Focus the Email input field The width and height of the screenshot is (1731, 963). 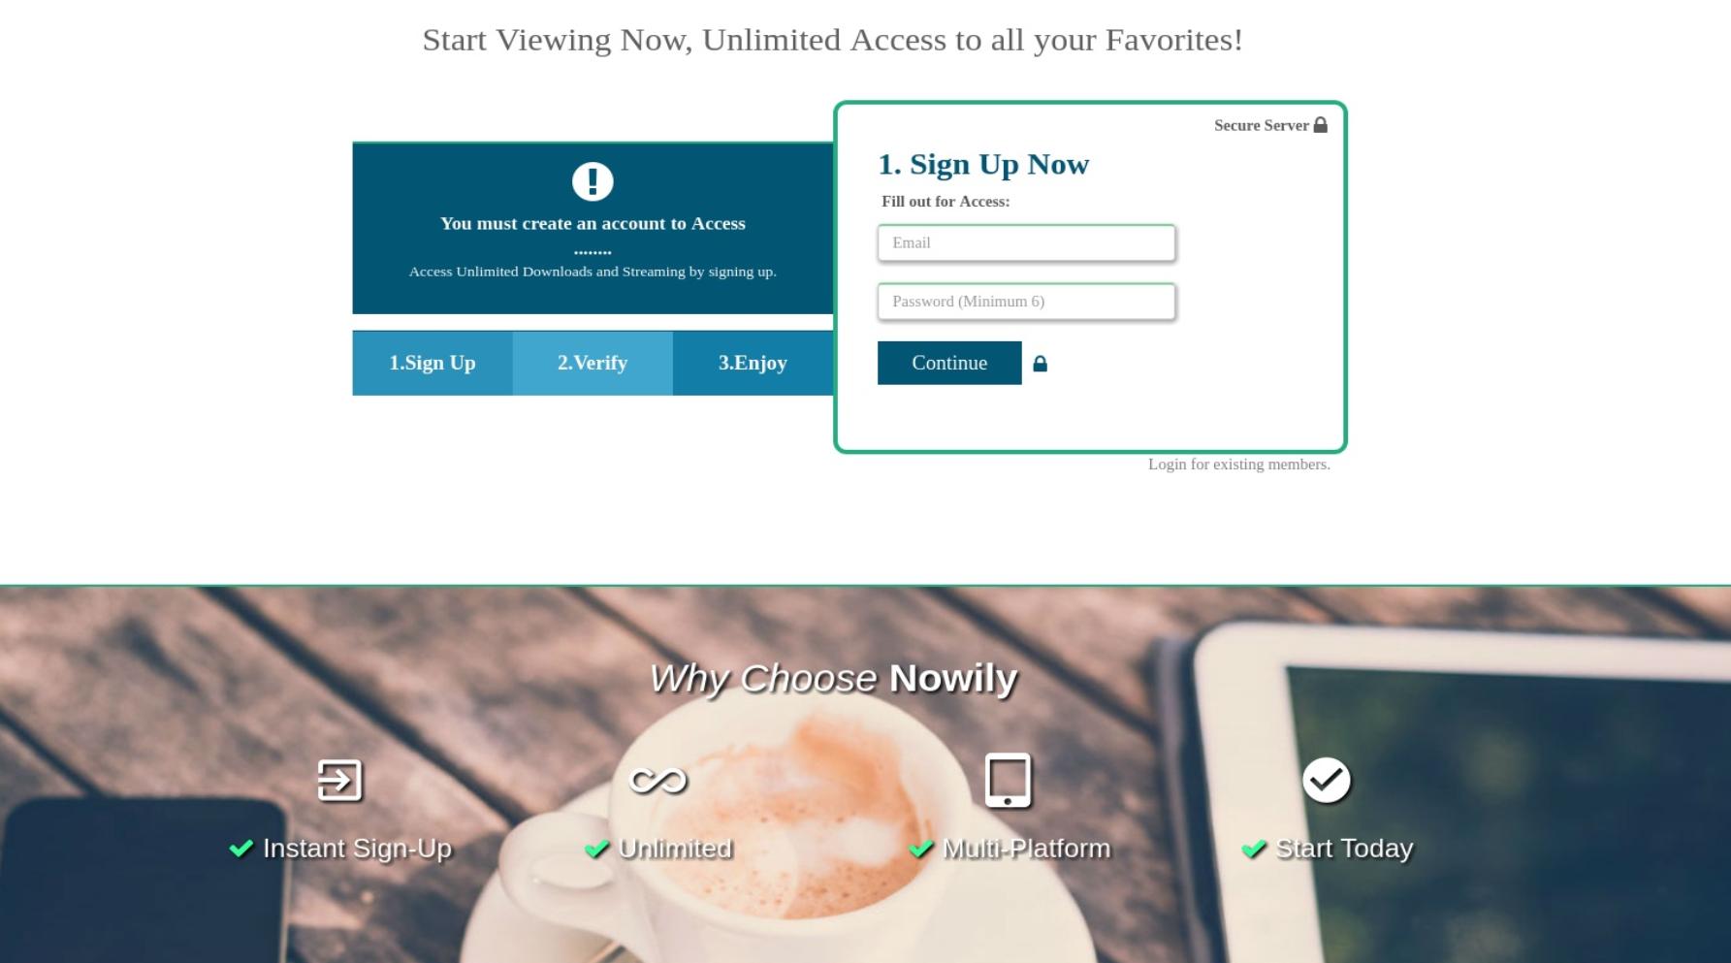[1026, 242]
